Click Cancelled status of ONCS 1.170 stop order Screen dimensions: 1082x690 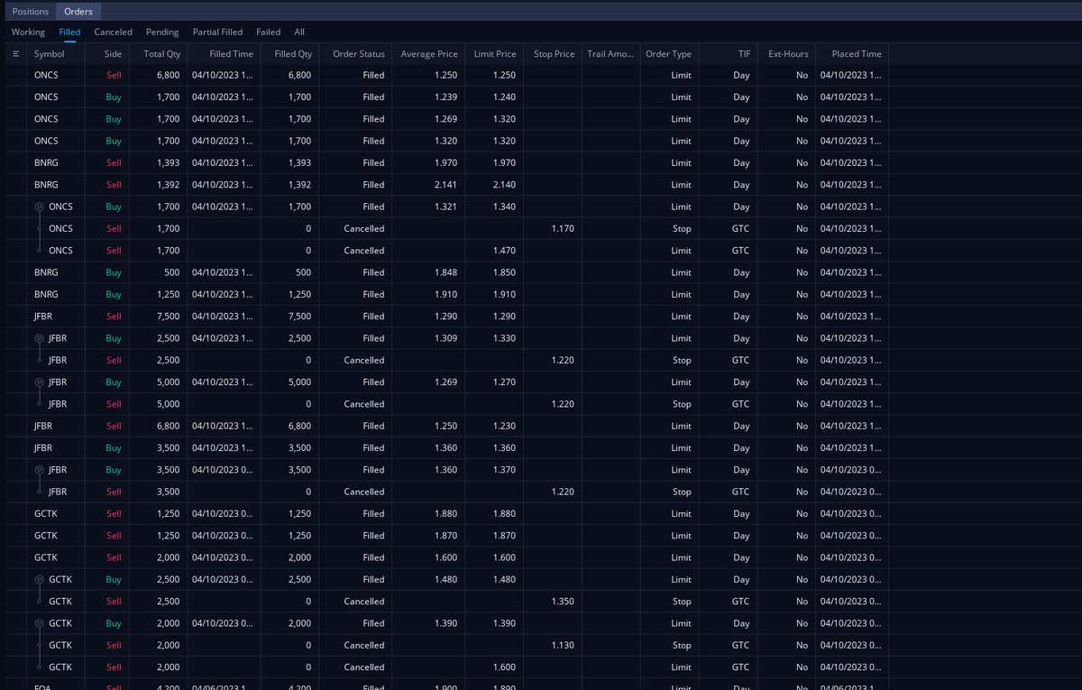[x=364, y=228]
